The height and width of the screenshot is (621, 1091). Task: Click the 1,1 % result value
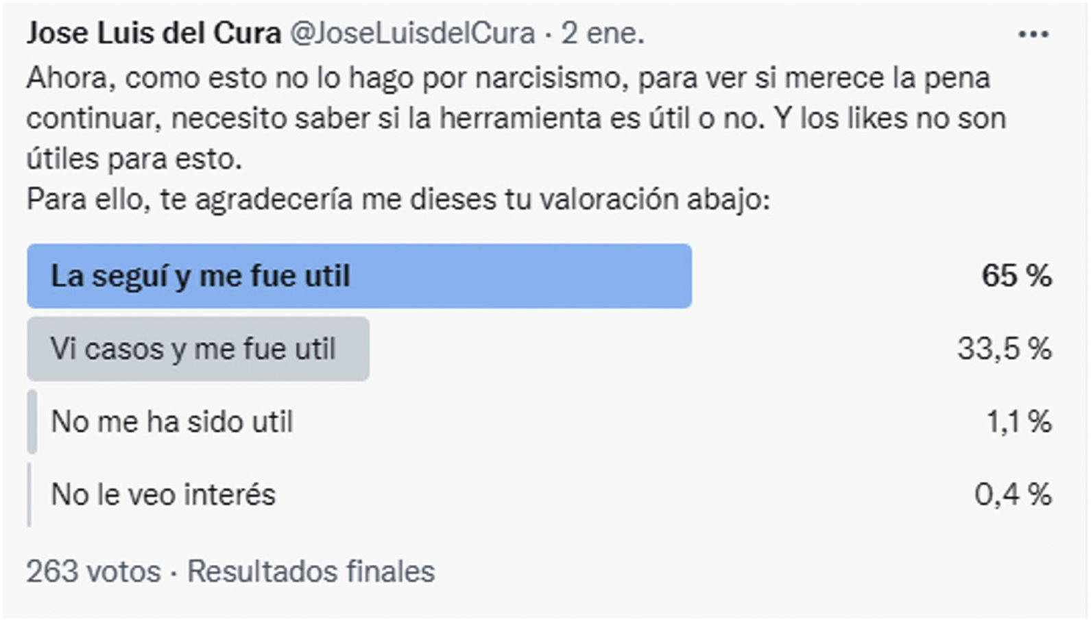tap(1018, 422)
